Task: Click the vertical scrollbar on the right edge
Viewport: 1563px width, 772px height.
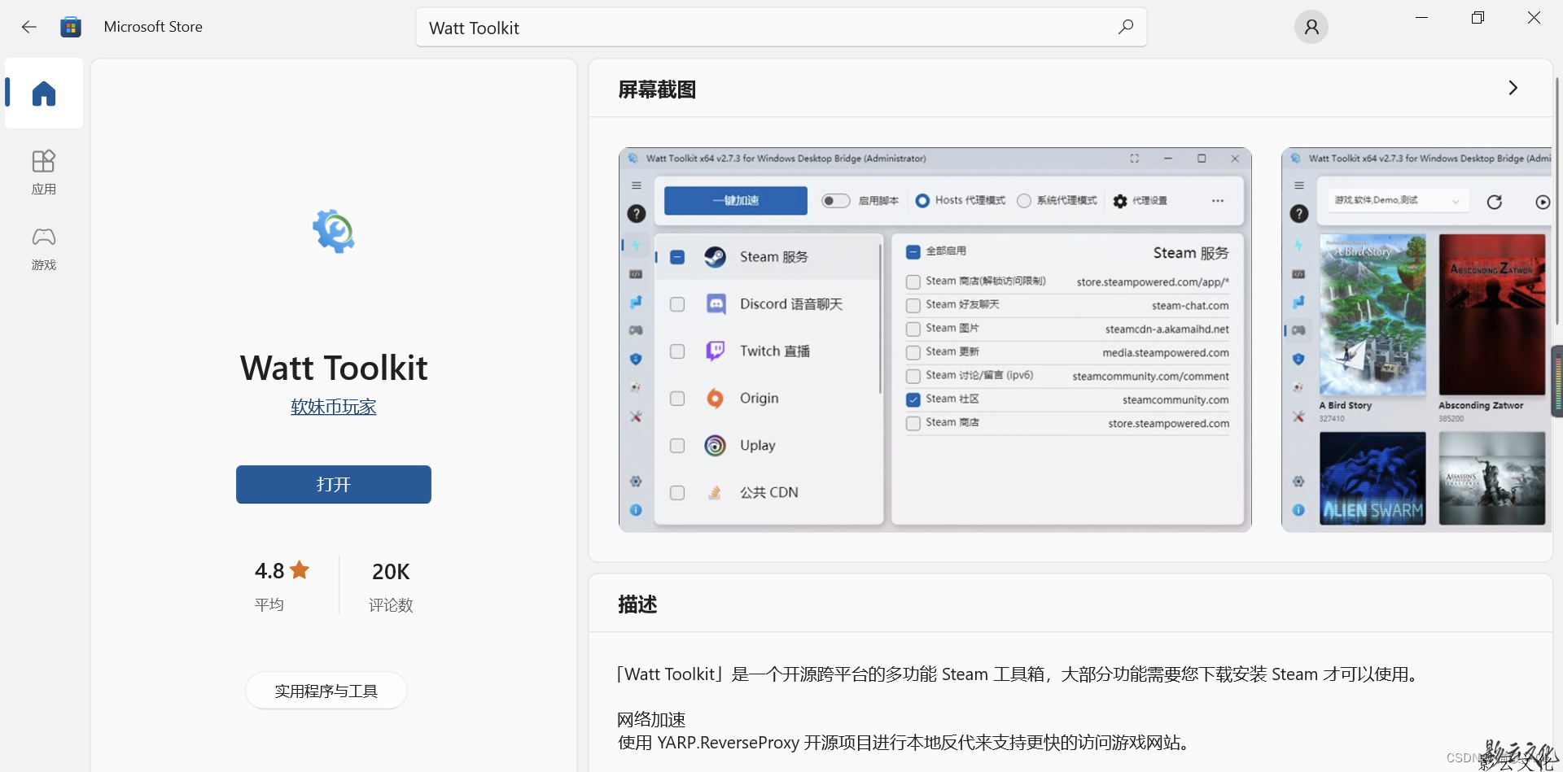Action: [1557, 203]
